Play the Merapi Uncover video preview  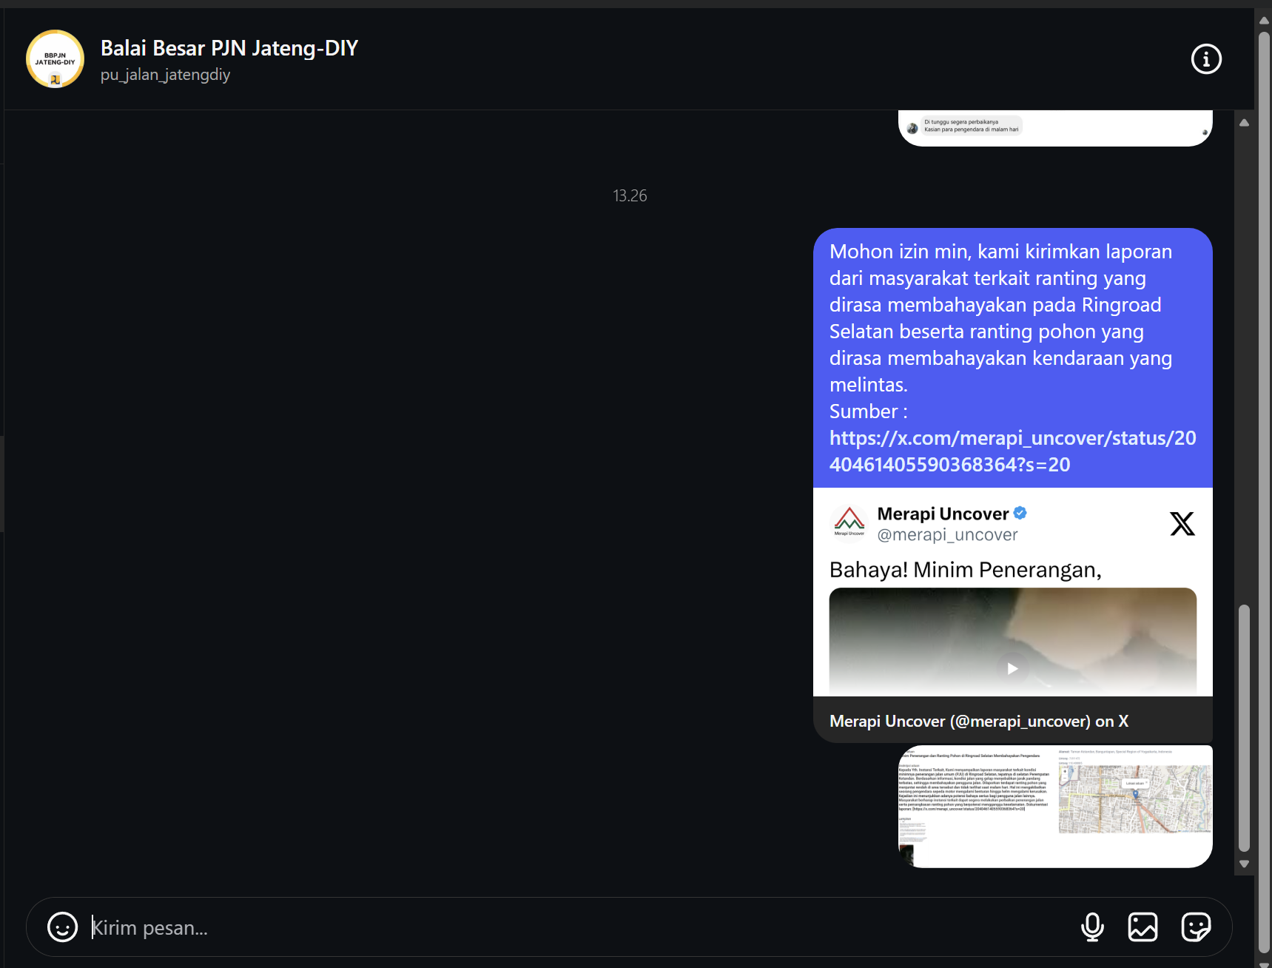(1012, 668)
